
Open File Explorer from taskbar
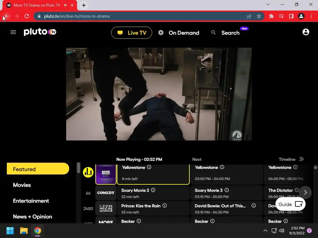[24, 231]
